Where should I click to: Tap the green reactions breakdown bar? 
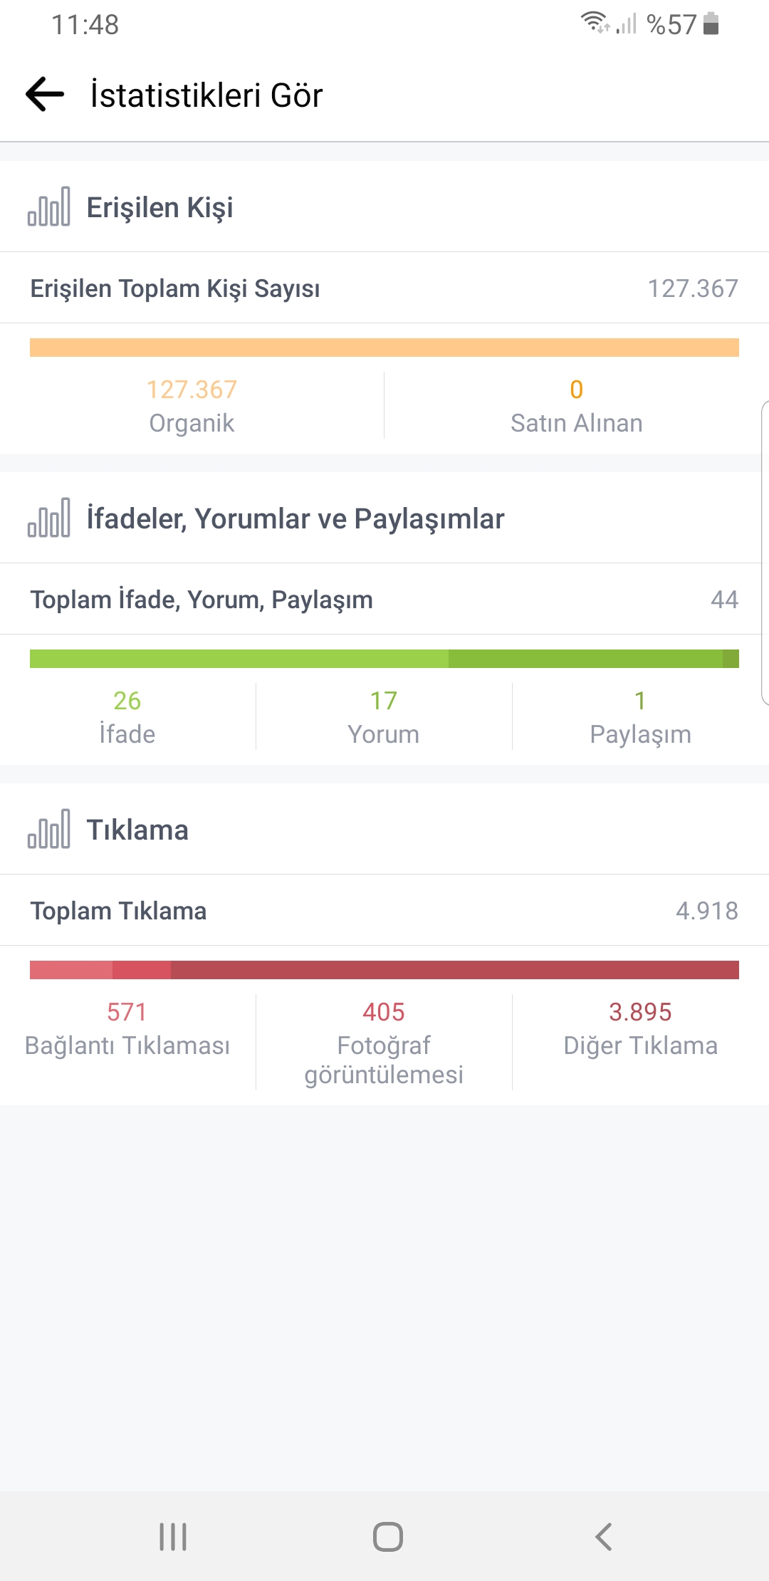pos(384,659)
